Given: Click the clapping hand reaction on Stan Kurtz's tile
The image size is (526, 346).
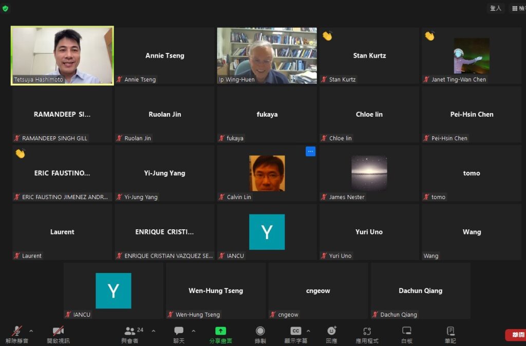Looking at the screenshot, I should [327, 35].
